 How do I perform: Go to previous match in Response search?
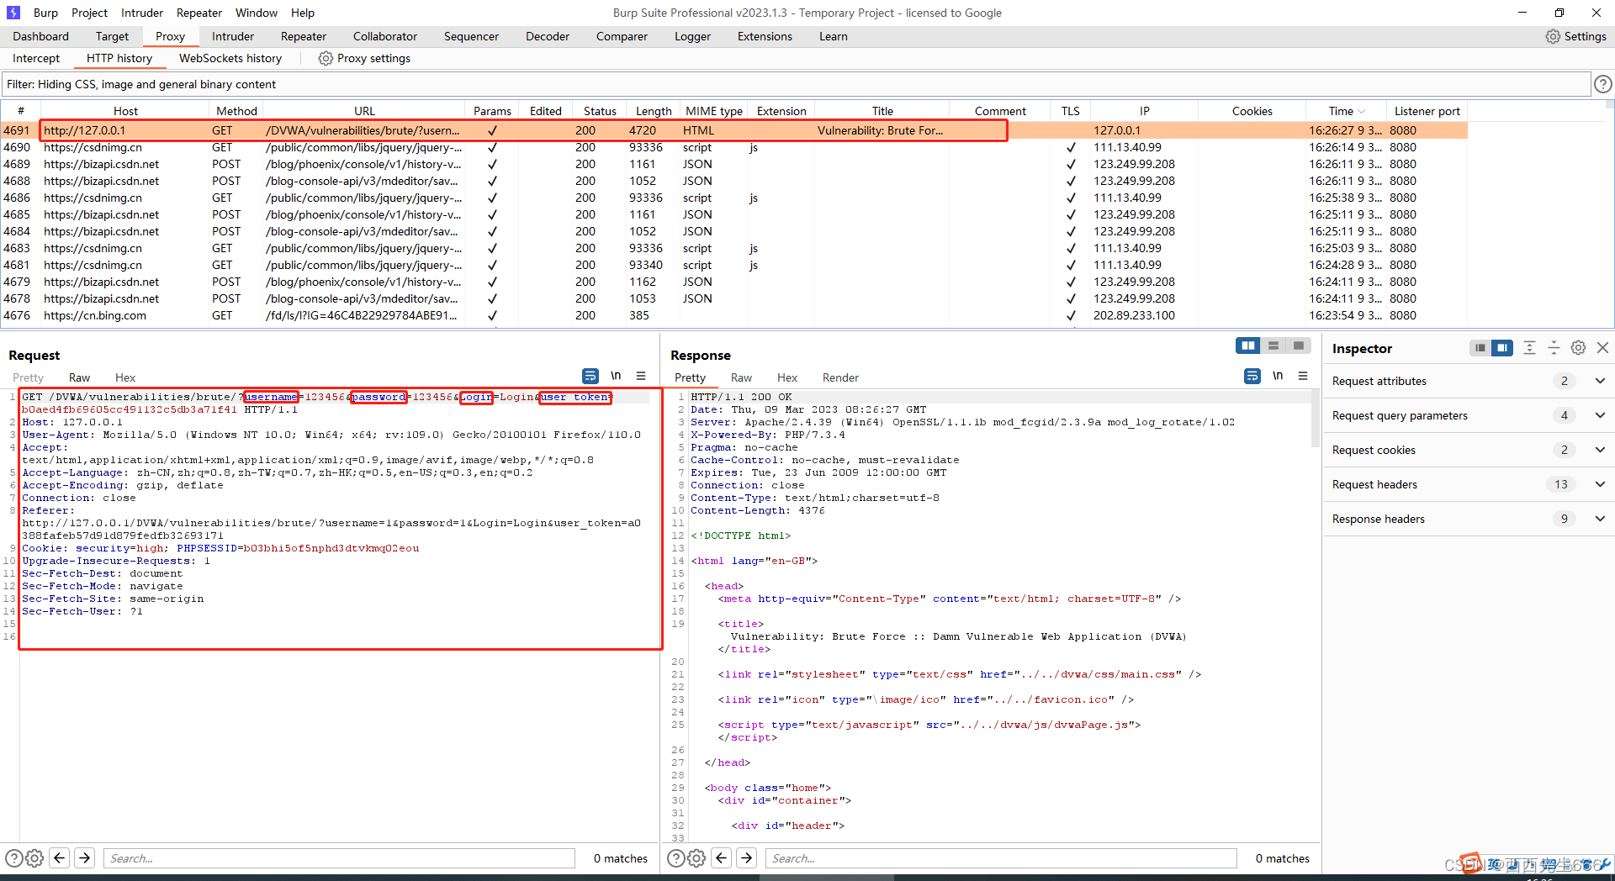tap(721, 858)
